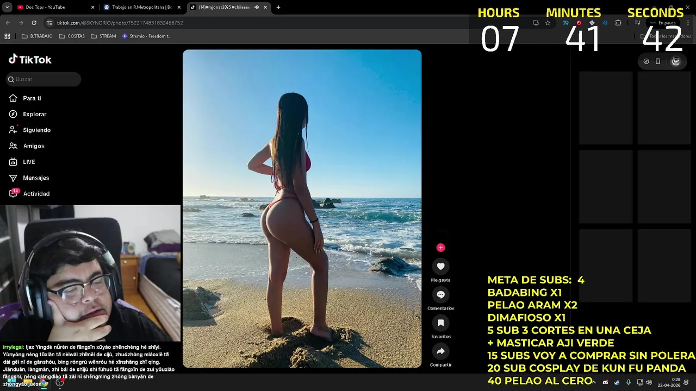Follow creator with the red plus button
The width and height of the screenshot is (696, 391).
tap(440, 248)
